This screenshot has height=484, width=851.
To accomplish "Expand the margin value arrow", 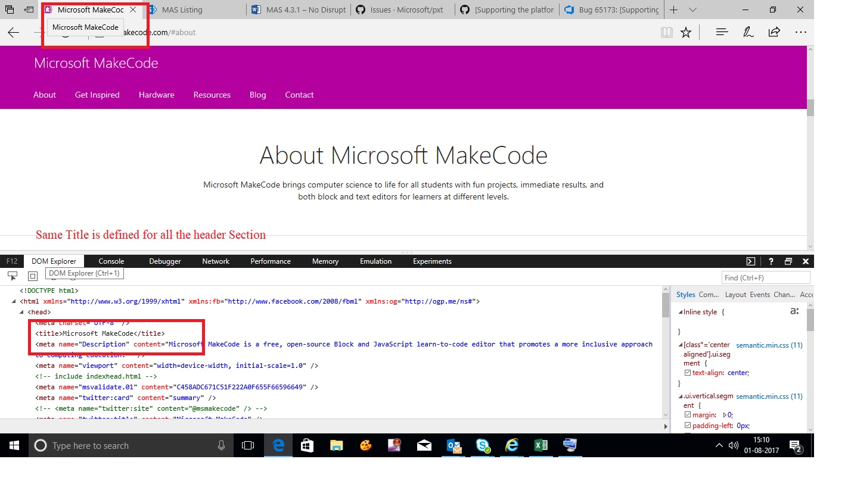I will pos(725,414).
